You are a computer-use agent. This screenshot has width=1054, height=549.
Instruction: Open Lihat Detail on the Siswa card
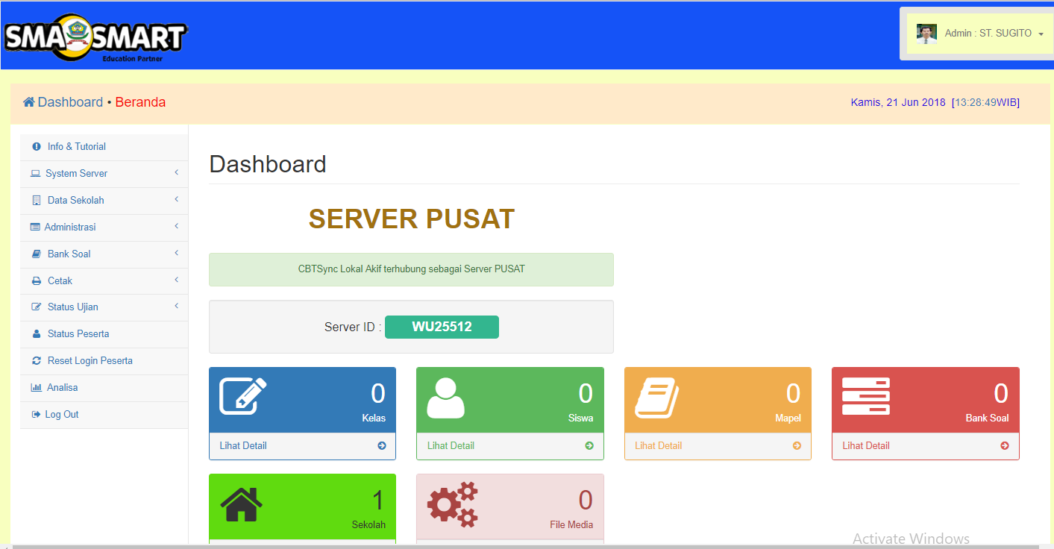click(451, 445)
